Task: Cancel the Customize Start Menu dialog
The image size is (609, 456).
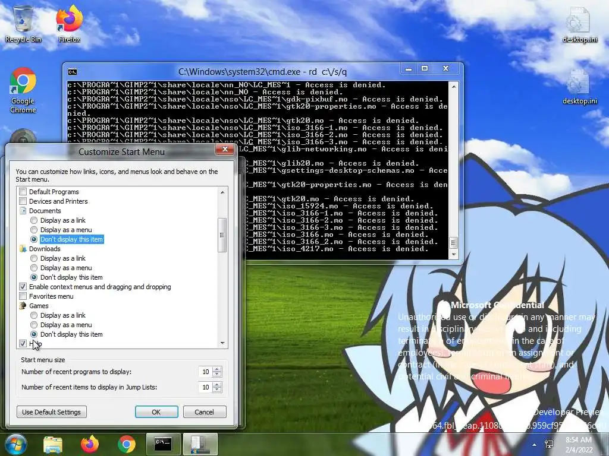Action: point(205,412)
